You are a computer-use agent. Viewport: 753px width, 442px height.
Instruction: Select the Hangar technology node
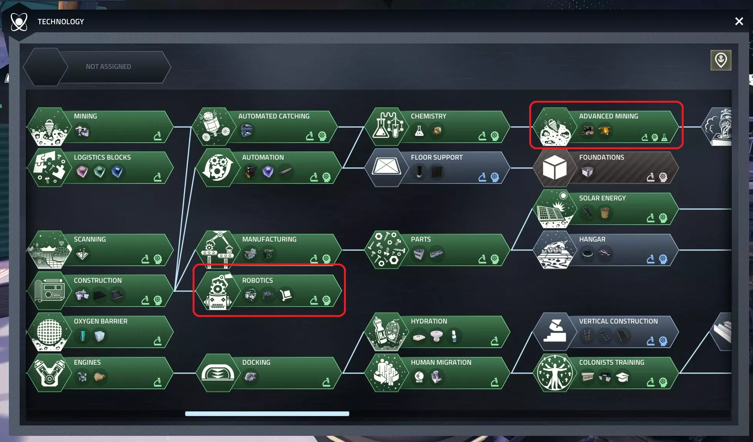pos(606,250)
